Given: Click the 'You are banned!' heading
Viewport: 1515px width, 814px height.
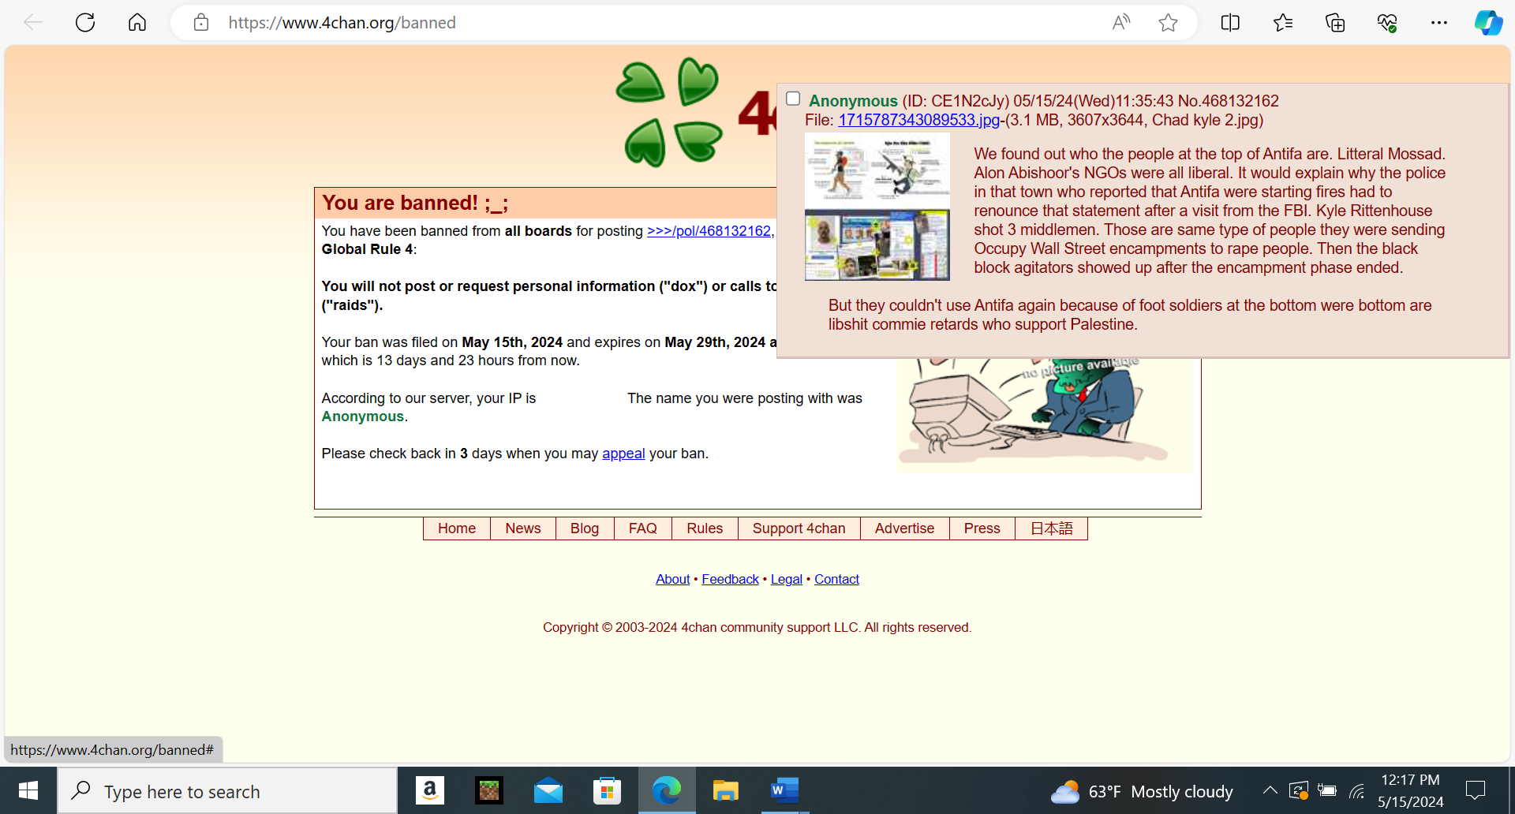Looking at the screenshot, I should [x=415, y=203].
